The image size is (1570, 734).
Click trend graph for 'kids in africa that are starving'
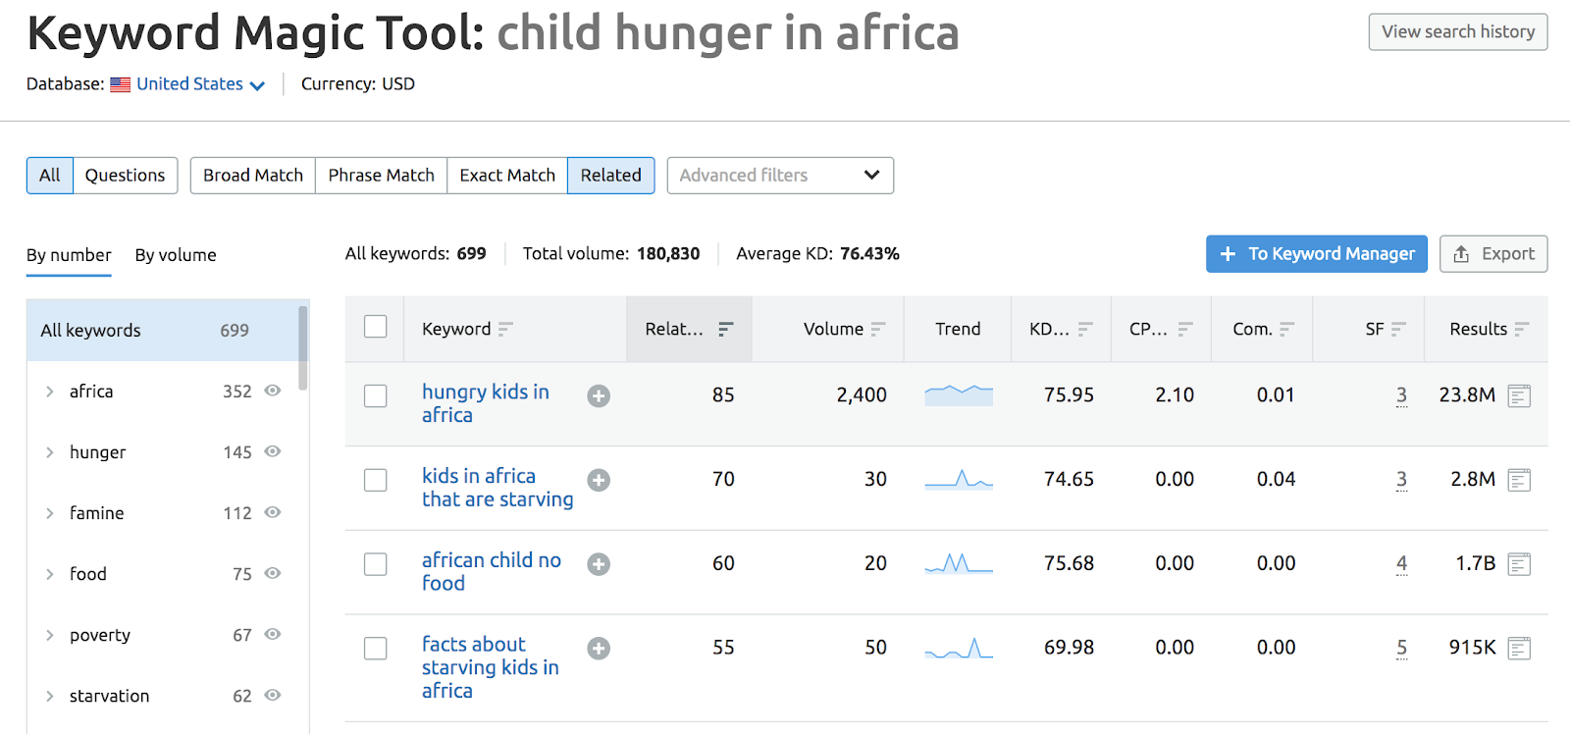click(x=959, y=480)
